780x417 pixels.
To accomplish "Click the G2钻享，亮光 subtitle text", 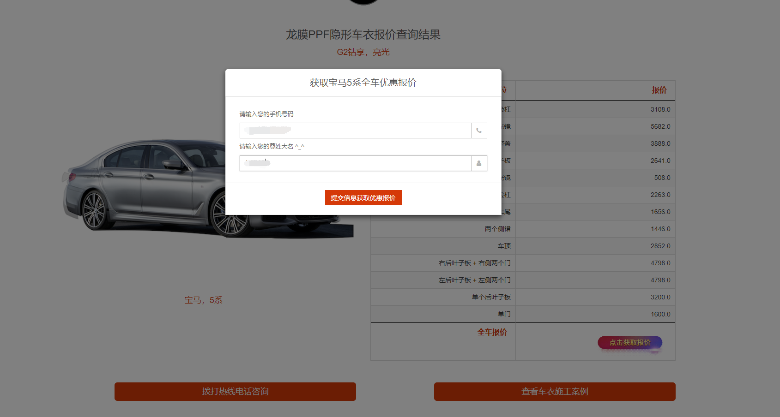I will pyautogui.click(x=363, y=52).
